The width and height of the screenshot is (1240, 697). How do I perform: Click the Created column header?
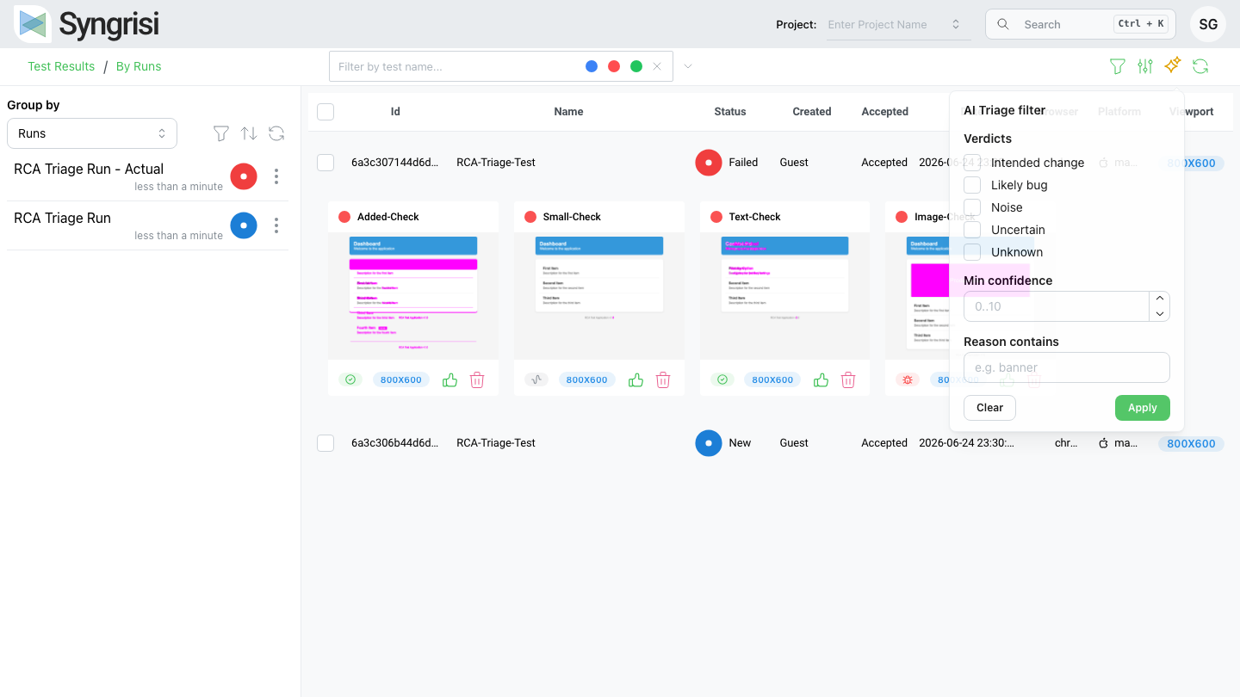(x=812, y=112)
